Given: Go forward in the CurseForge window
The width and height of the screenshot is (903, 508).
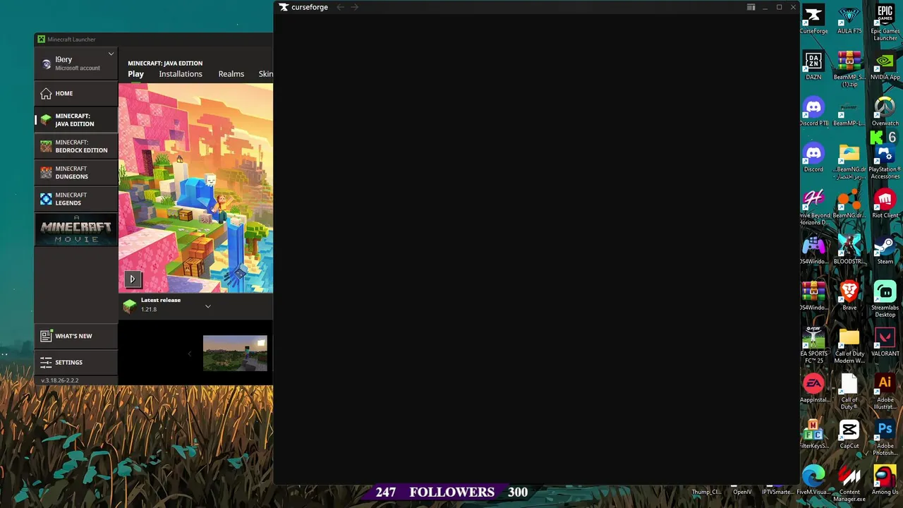Looking at the screenshot, I should pos(355,7).
